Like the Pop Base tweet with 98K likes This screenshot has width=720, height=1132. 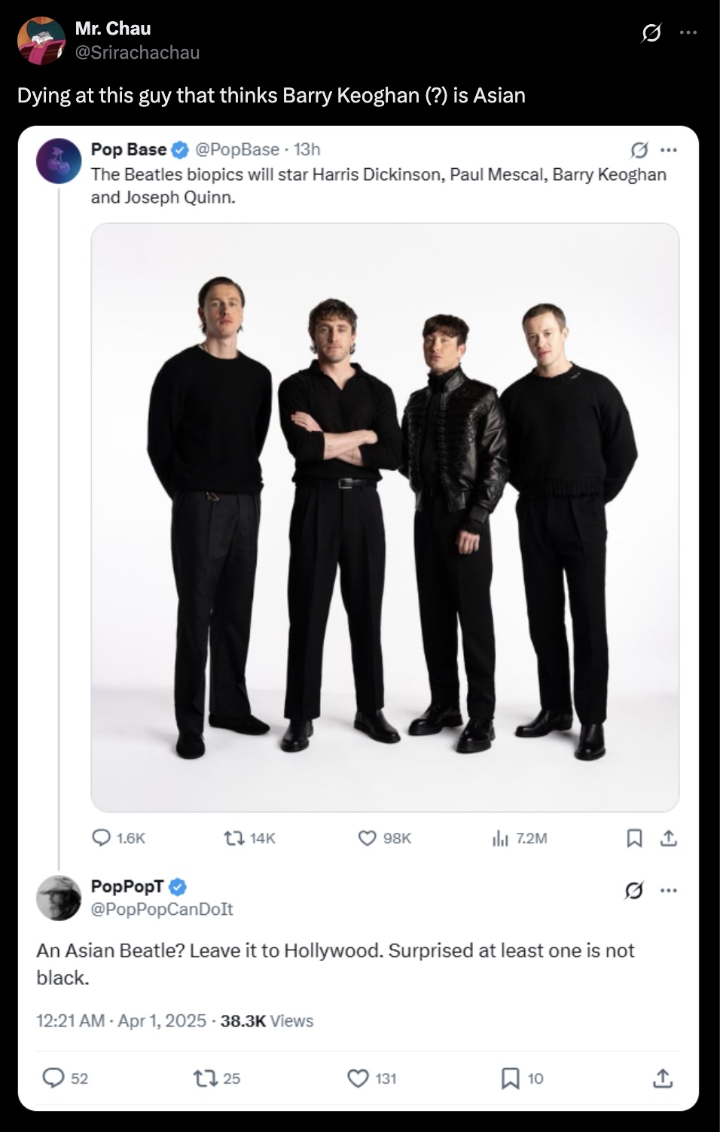point(367,838)
